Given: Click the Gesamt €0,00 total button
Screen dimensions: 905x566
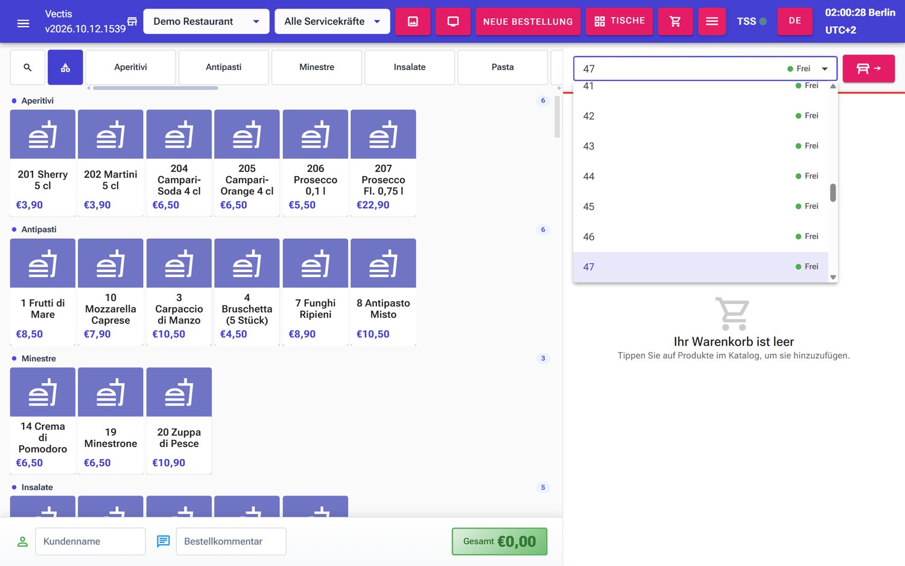Looking at the screenshot, I should click(x=500, y=541).
